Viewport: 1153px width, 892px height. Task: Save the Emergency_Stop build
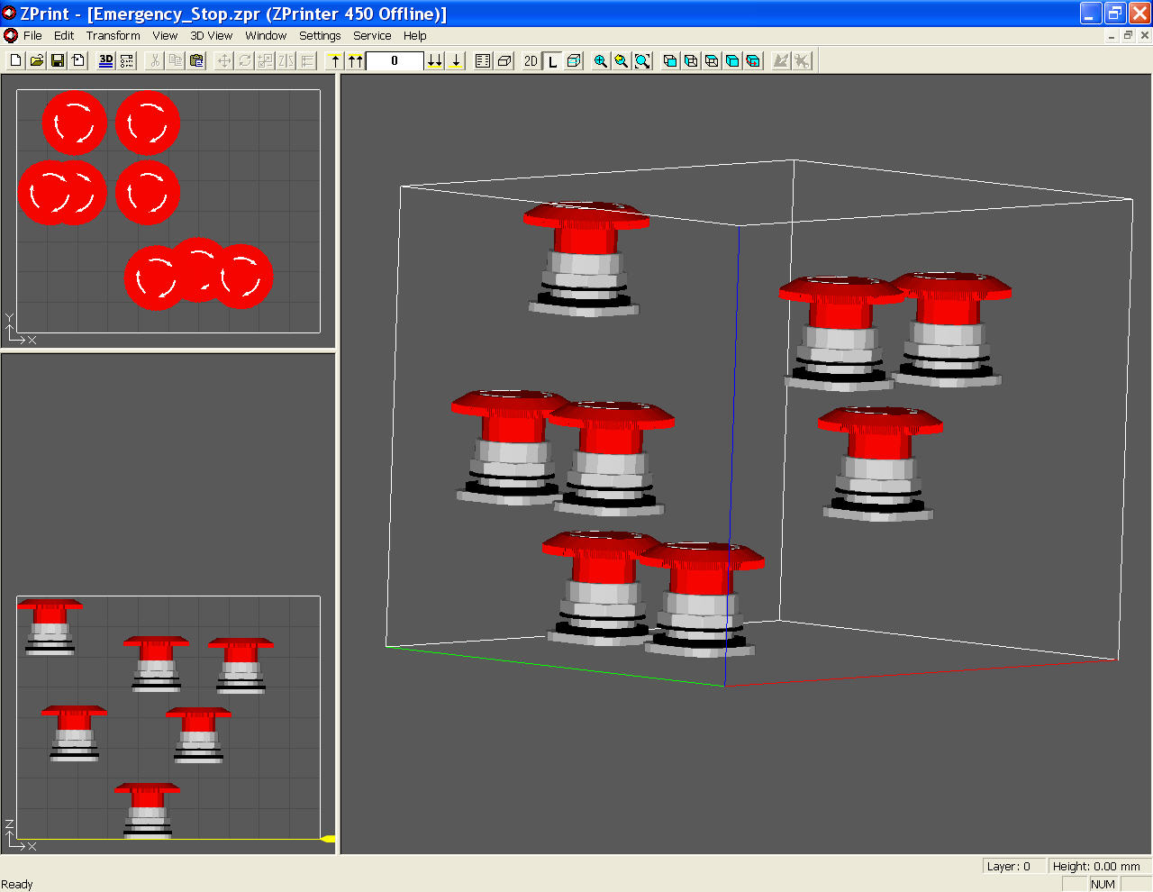[57, 60]
